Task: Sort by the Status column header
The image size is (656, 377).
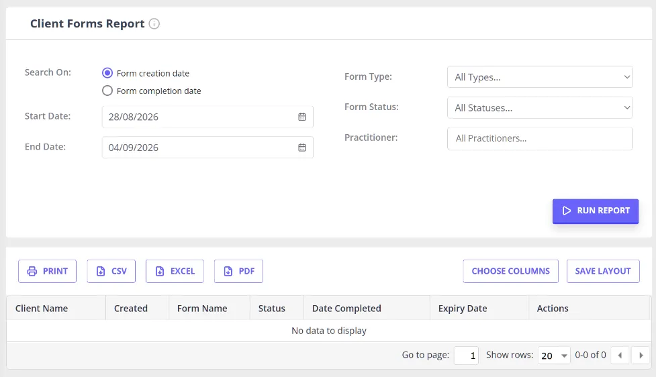Action: pos(277,309)
